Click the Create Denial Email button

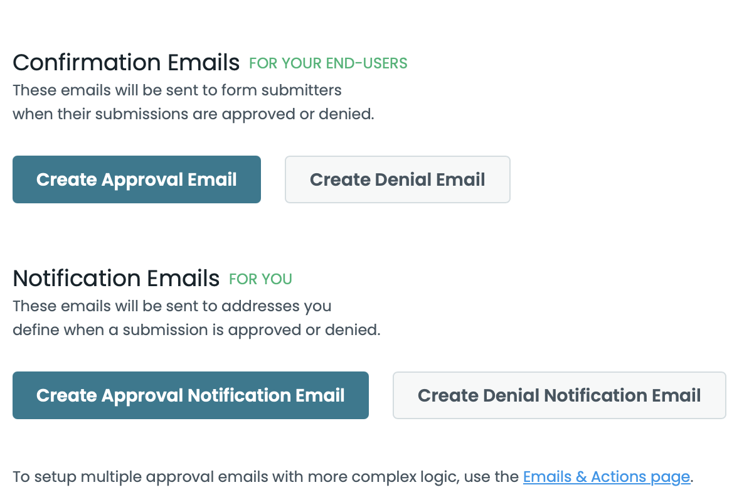[397, 179]
